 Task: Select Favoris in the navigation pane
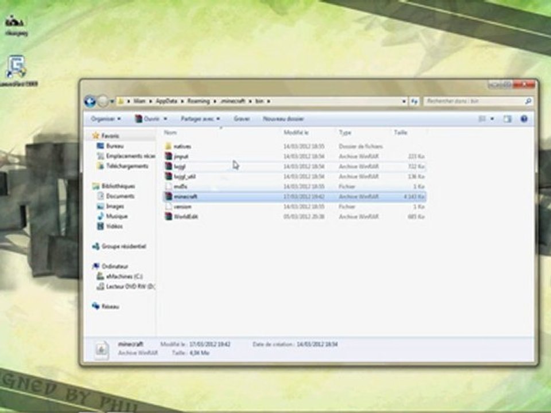pos(110,136)
